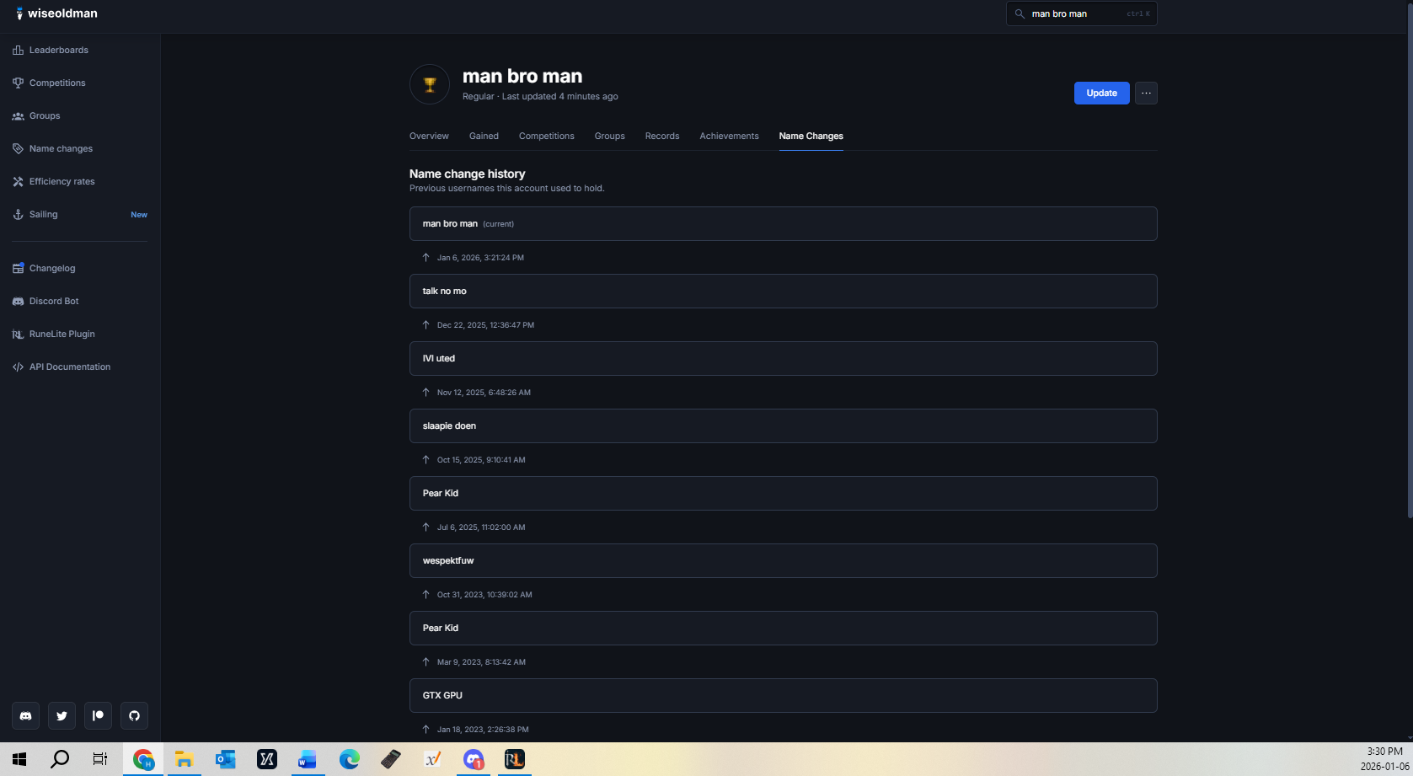The width and height of the screenshot is (1413, 776).
Task: Click the wiseoldman logo
Action: click(x=56, y=13)
